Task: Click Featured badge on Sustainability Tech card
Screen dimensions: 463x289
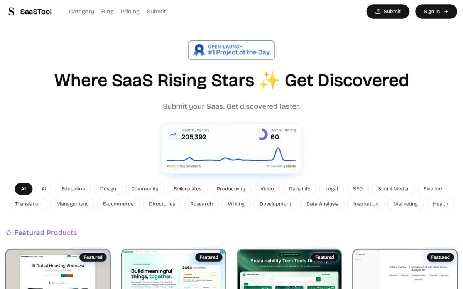Action: (x=324, y=257)
